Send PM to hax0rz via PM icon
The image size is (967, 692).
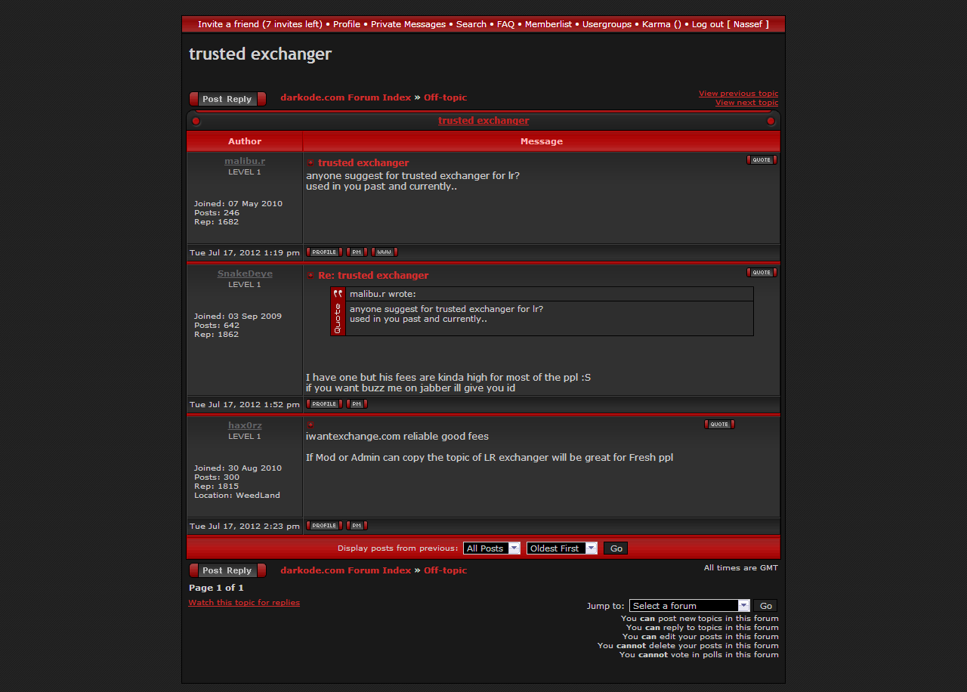pos(357,526)
